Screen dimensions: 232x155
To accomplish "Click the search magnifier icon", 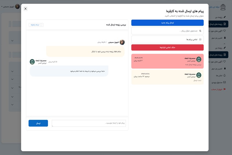I will 200,31.
